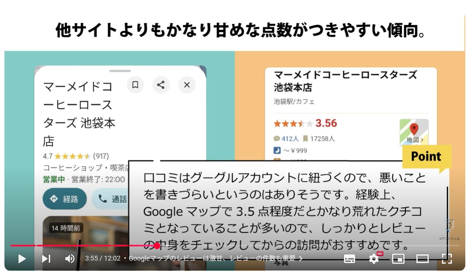This screenshot has width=469, height=272.
Task: Switch to miniplayer mode
Action: pos(398,259)
